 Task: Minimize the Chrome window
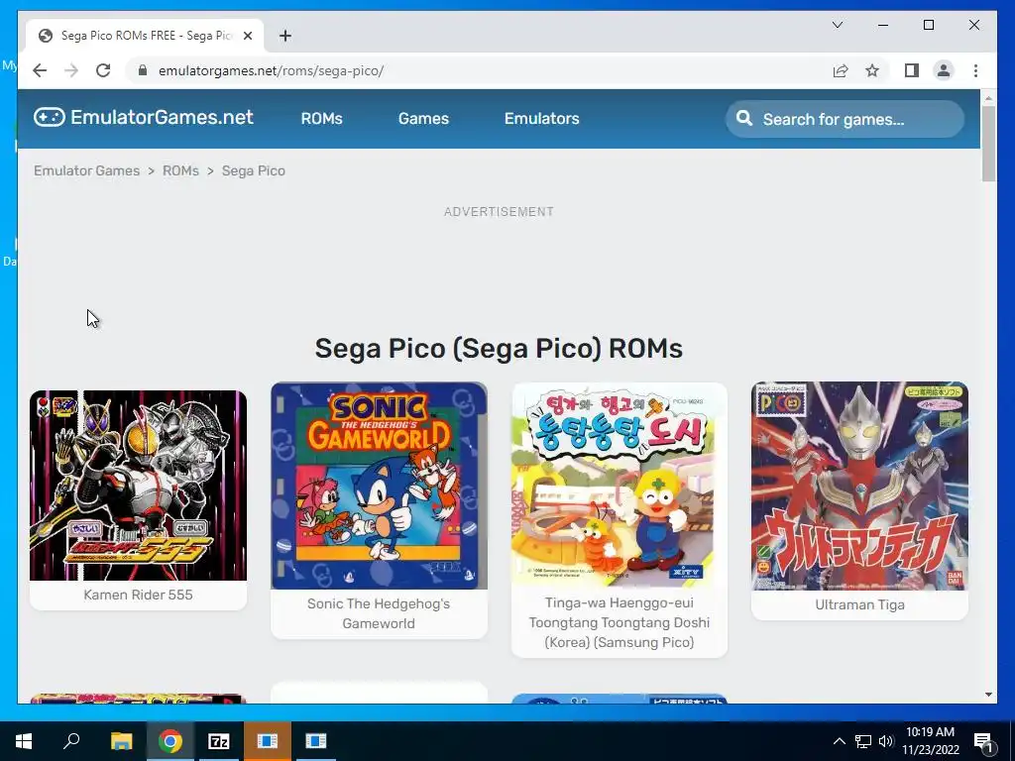click(883, 25)
